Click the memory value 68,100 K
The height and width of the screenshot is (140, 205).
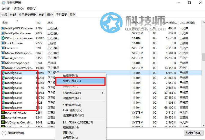click(170, 107)
